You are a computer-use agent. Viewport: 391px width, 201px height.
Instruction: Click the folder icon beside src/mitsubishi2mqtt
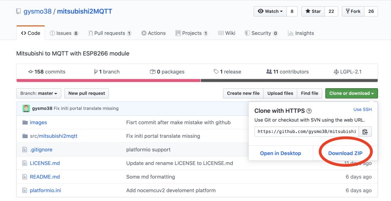[25, 136]
